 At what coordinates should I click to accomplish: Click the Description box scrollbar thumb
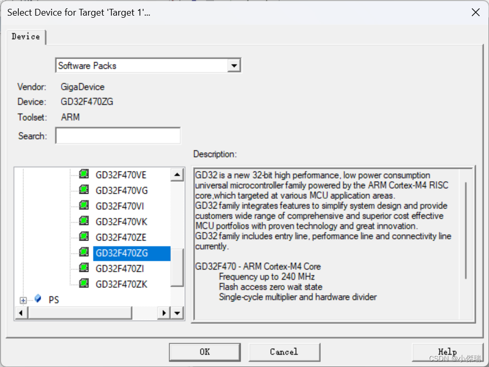coord(466,231)
